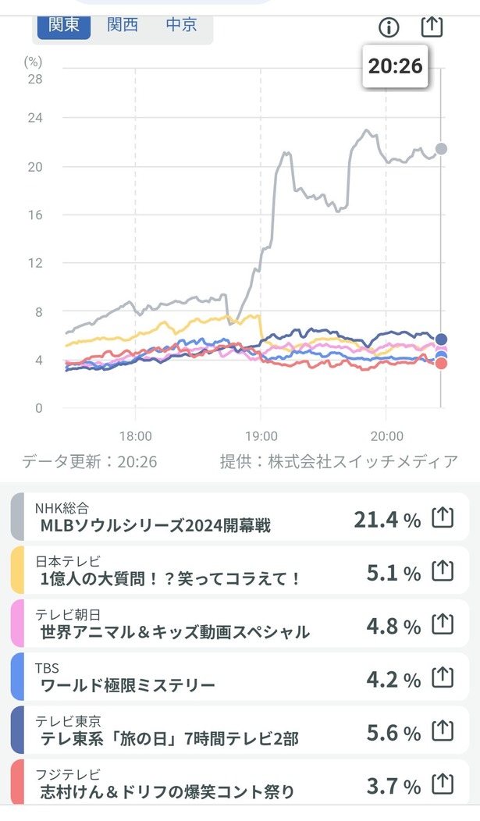480x821 pixels.
Task: Share the フジテレビ 3.7% ratings row
Action: 443,784
